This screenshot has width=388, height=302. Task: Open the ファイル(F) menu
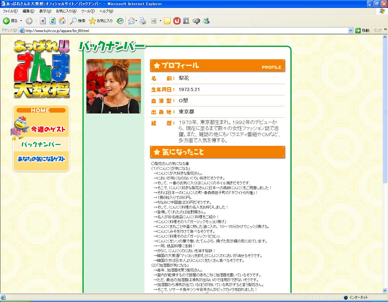[x=10, y=11]
